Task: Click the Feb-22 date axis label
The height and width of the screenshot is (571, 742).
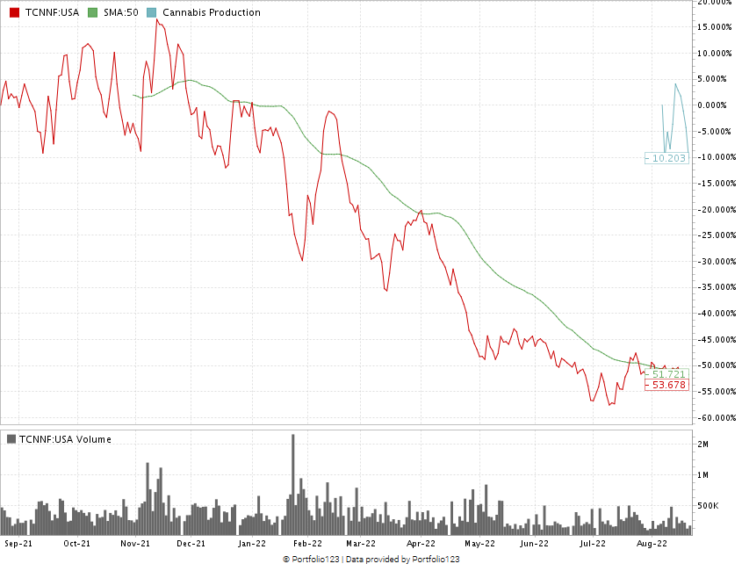Action: (x=307, y=544)
